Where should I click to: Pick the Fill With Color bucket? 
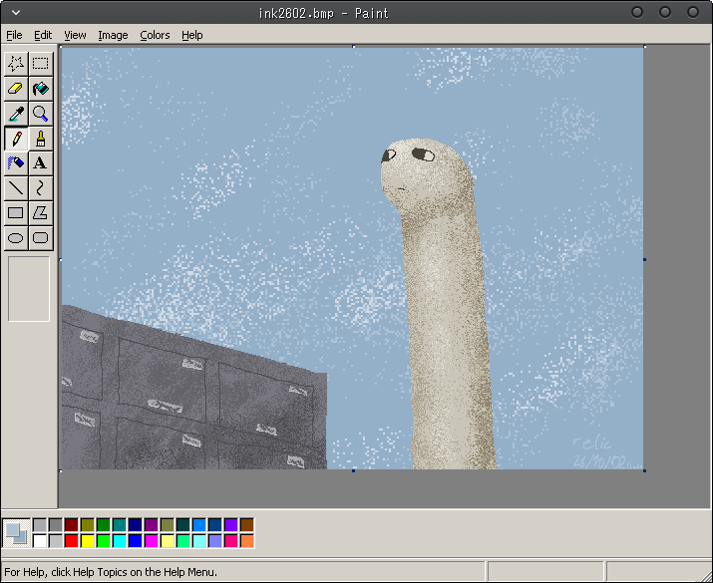41,88
